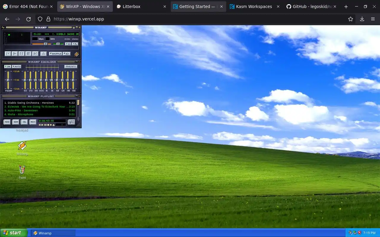Toggle the repeat button next to Shuffle
The height and width of the screenshot is (237, 380).
(x=66, y=54)
